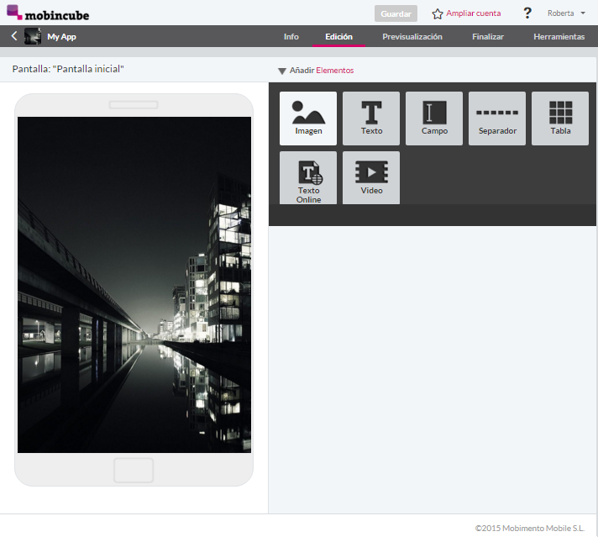The height and width of the screenshot is (537, 598).
Task: Open the Previsualización tab
Action: click(412, 37)
